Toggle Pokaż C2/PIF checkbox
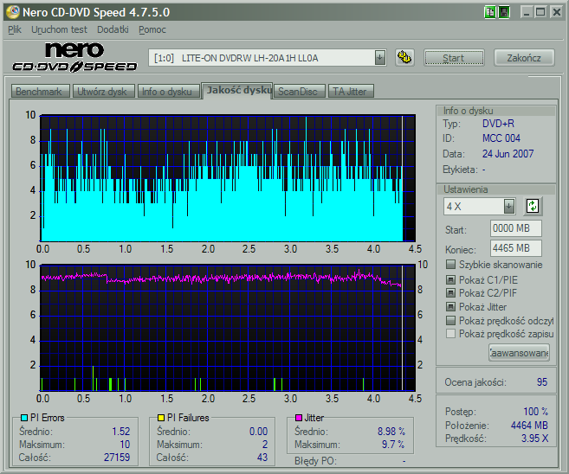 (x=450, y=293)
